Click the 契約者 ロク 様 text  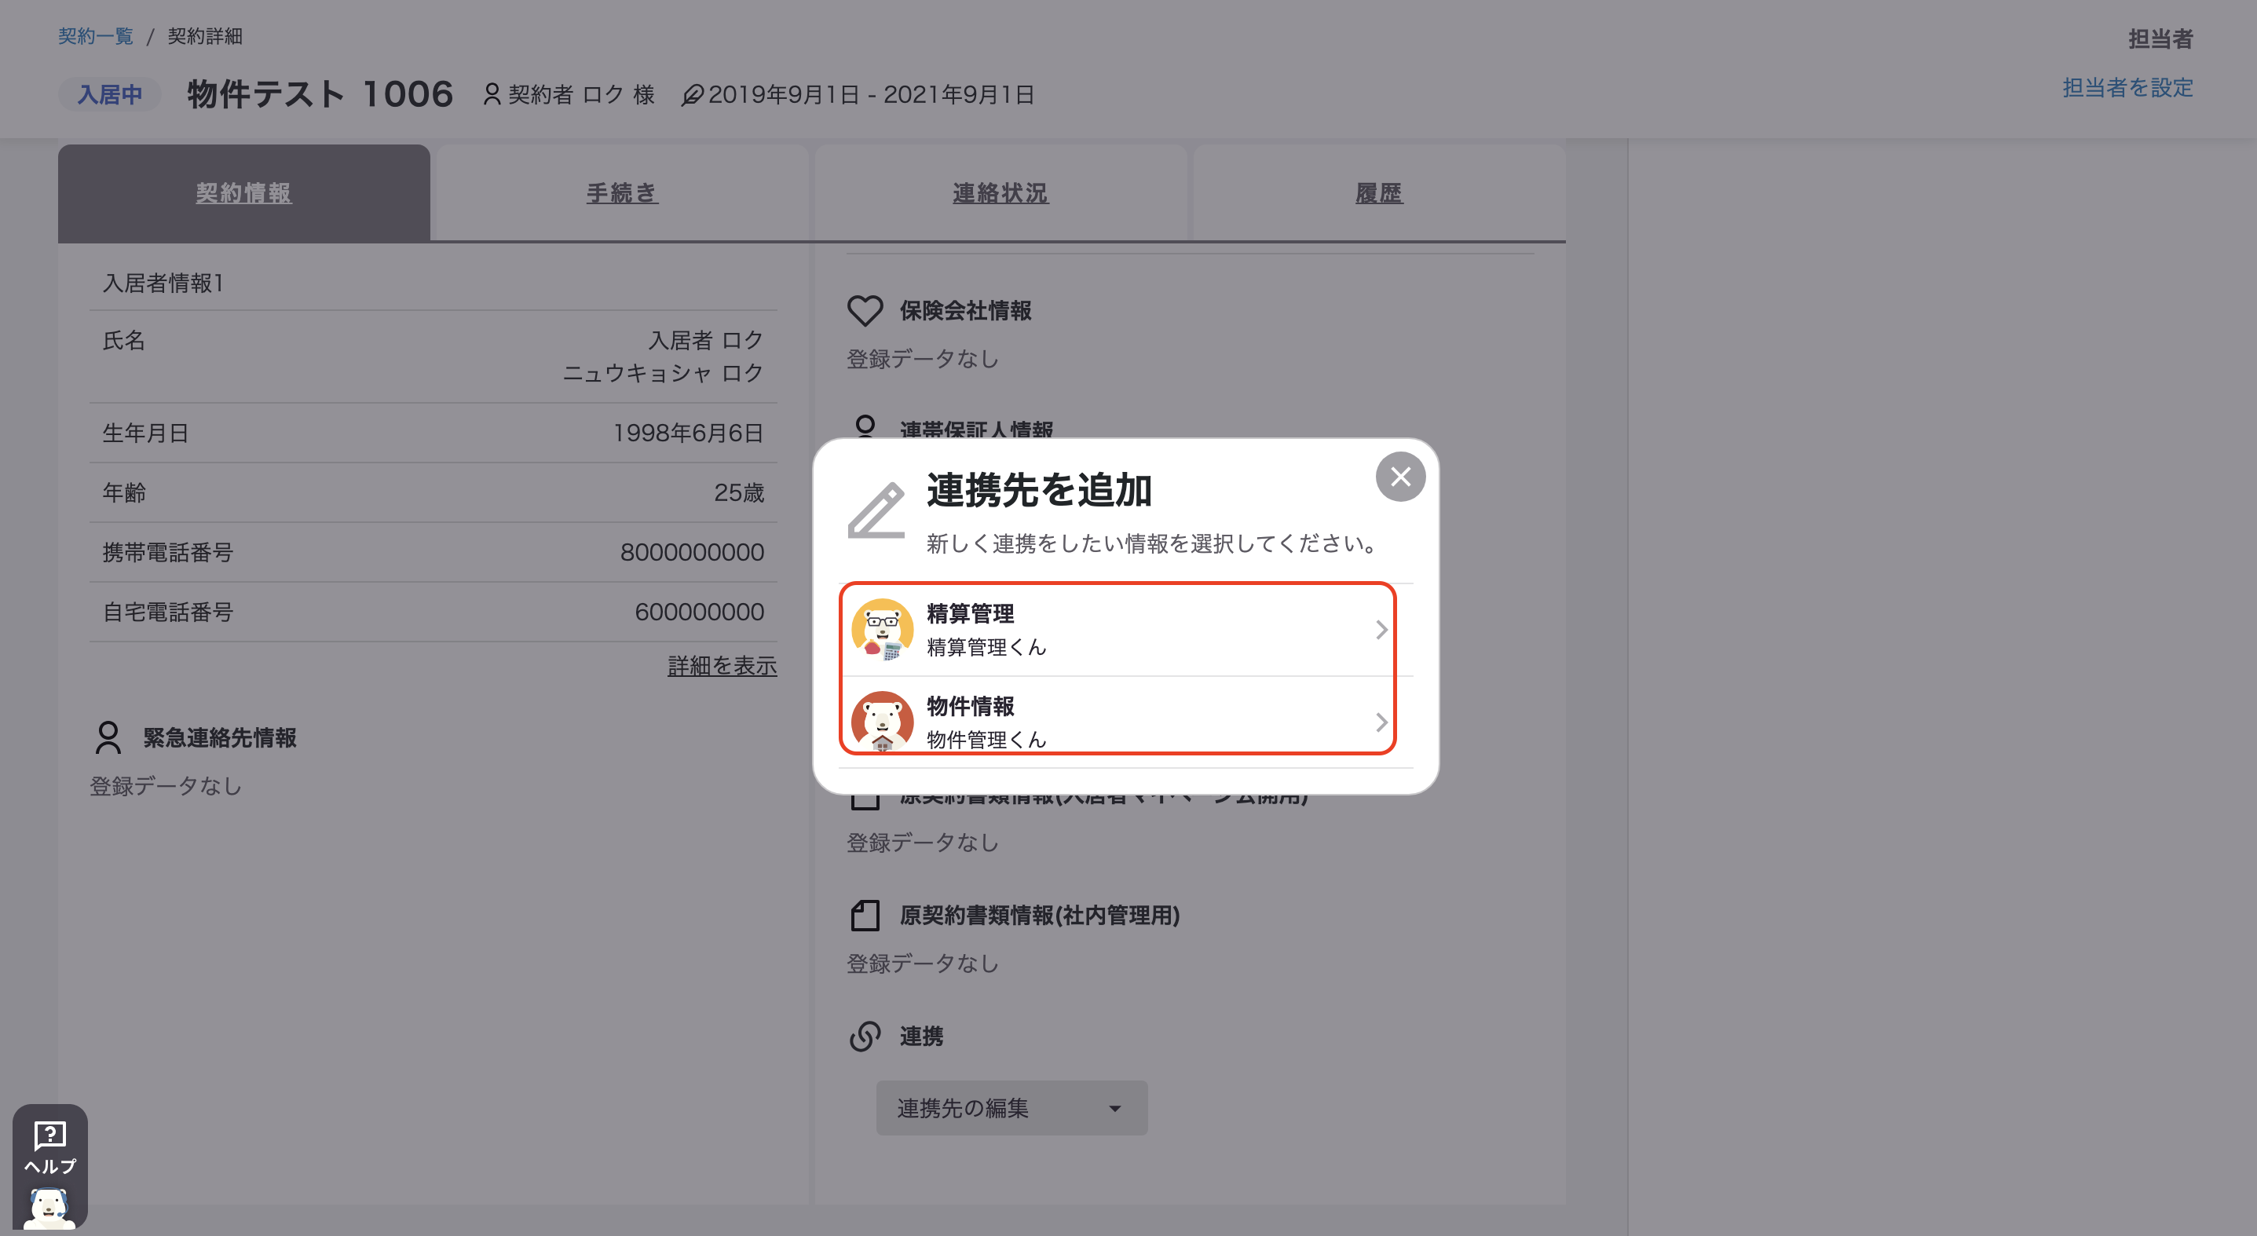[582, 94]
